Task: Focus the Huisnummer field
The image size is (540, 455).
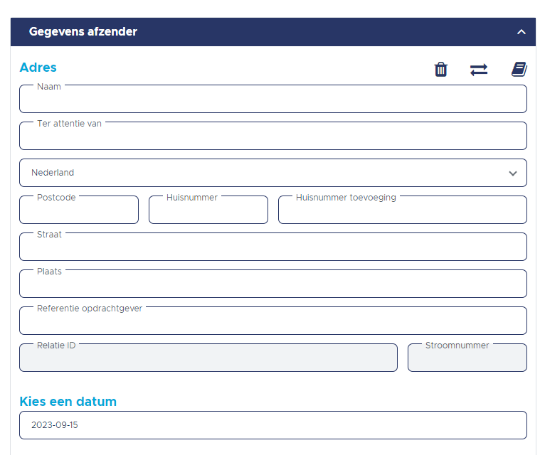Action: tap(208, 210)
